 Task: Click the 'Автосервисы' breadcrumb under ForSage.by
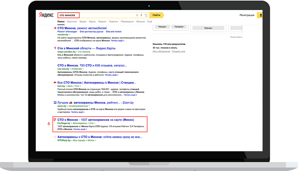coord(80,123)
